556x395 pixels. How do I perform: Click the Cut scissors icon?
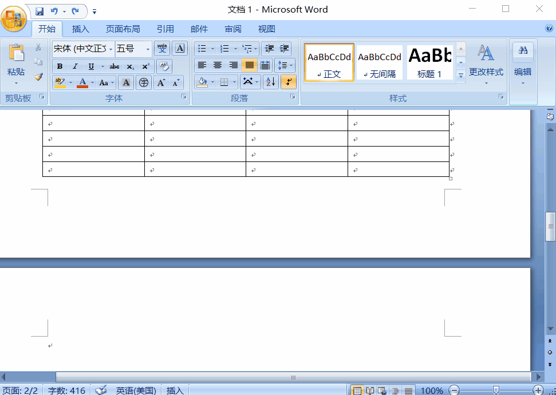pos(38,48)
